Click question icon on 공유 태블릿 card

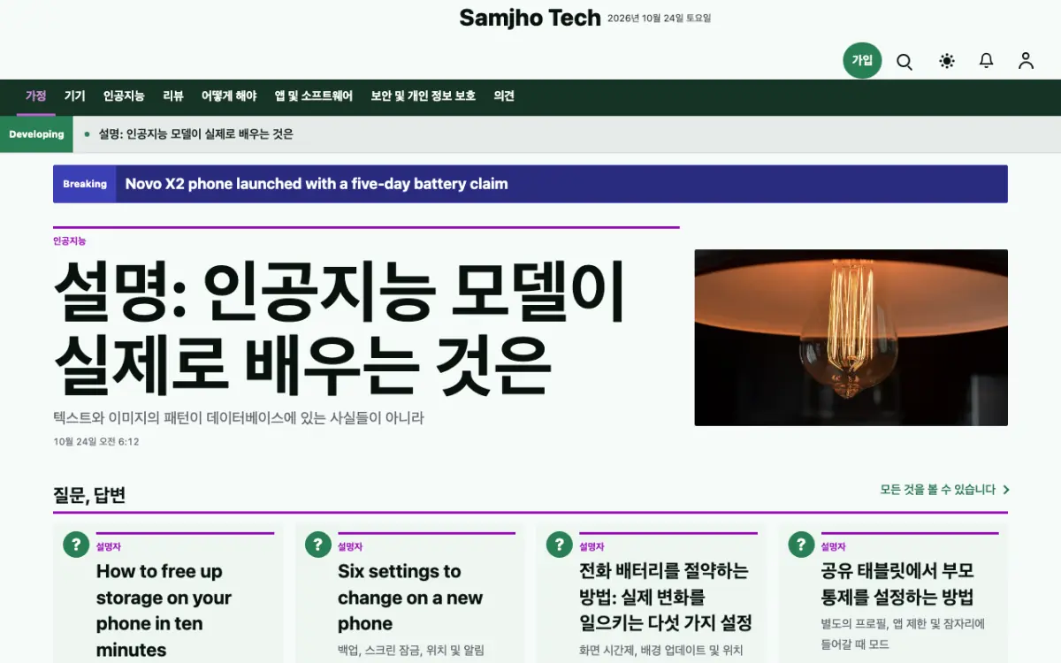click(801, 545)
